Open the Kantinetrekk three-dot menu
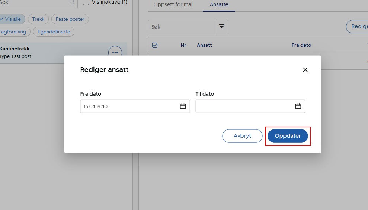The image size is (368, 210). pos(115,53)
